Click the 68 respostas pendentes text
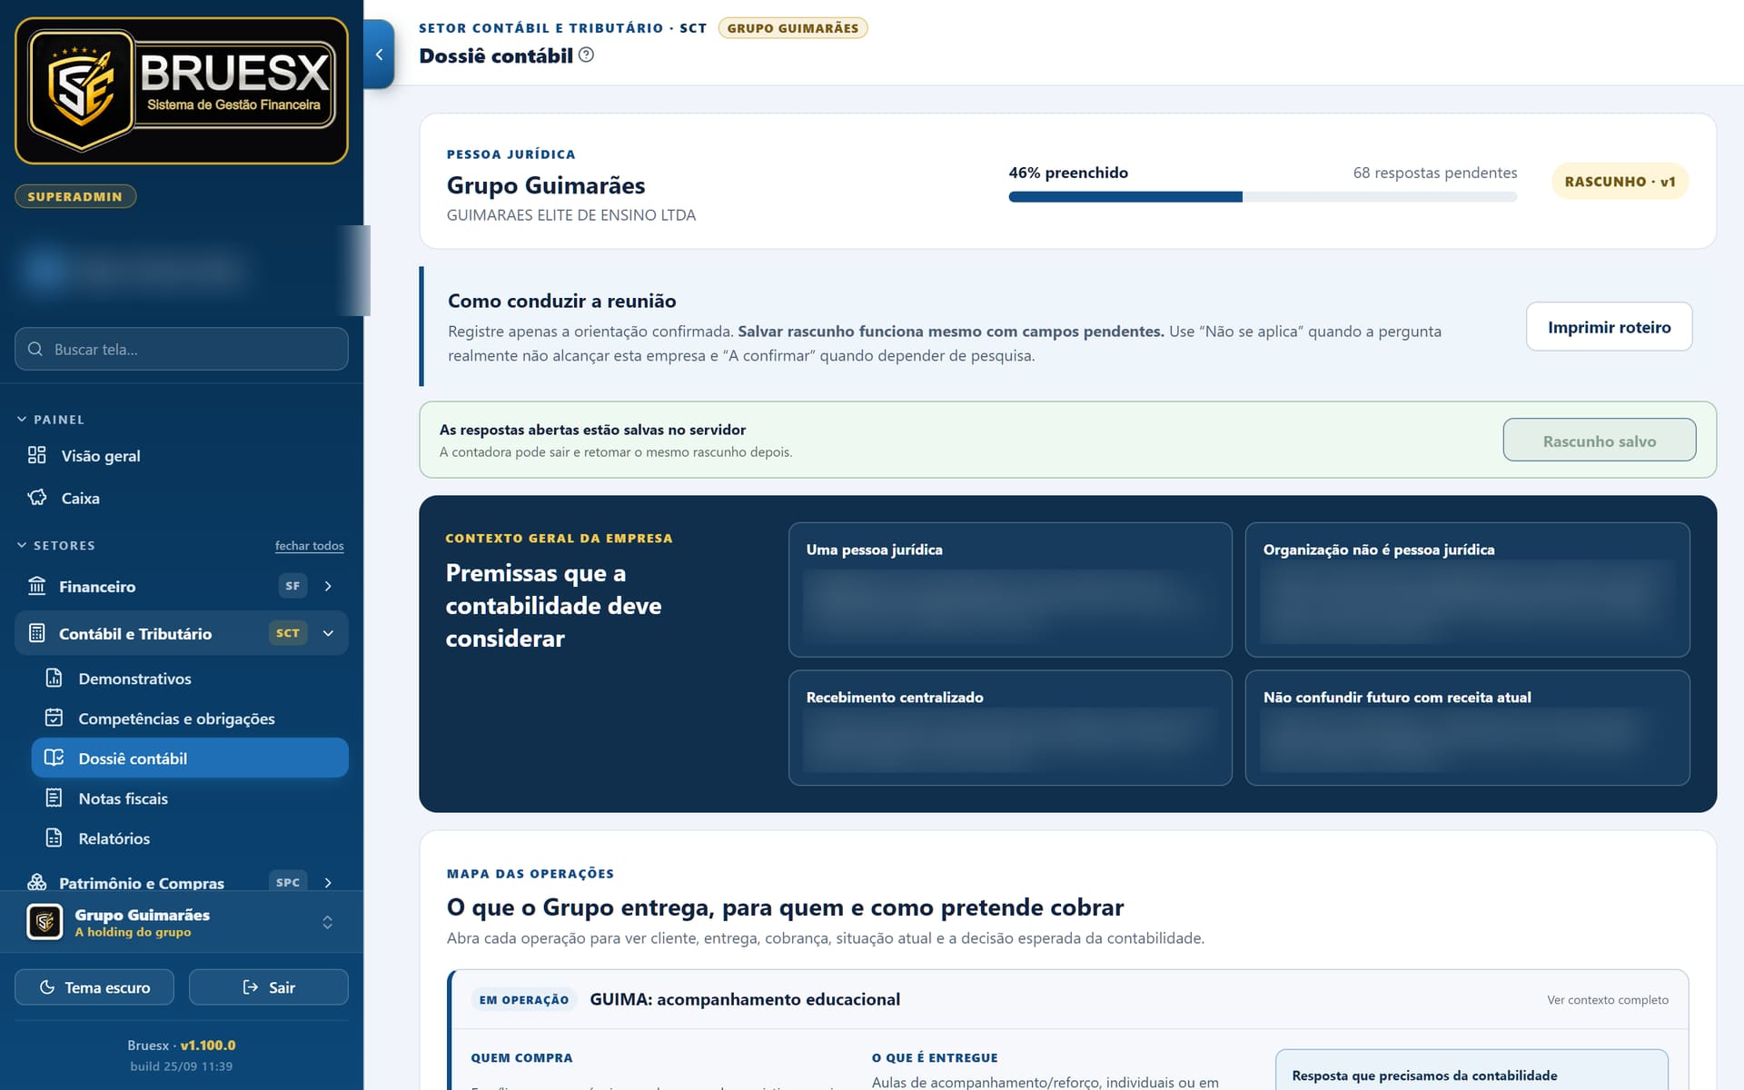Image resolution: width=1744 pixels, height=1090 pixels. [x=1434, y=173]
